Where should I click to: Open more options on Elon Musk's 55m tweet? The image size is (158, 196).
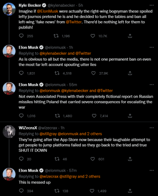pos(152,85)
